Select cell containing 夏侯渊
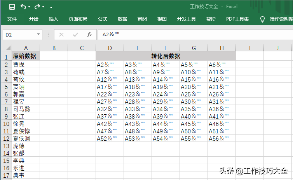293x180 pixels. [x=26, y=138]
